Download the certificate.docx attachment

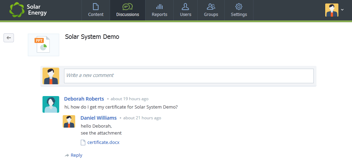click(x=103, y=142)
